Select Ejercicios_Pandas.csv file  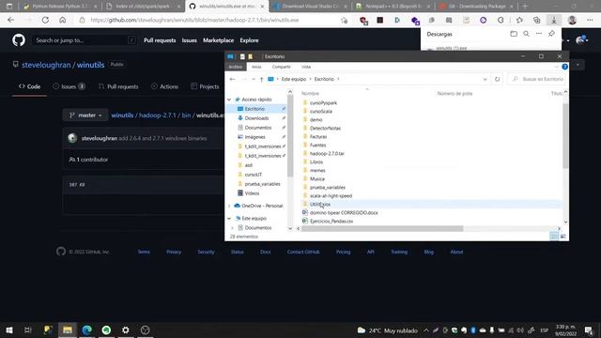(331, 222)
